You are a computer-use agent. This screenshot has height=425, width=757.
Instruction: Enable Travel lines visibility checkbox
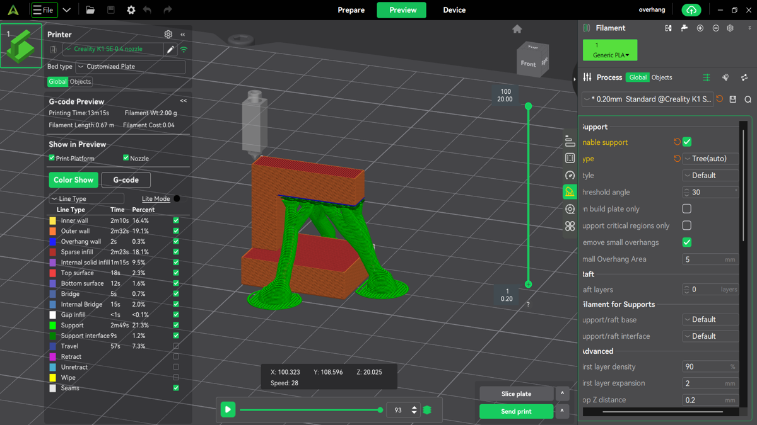[176, 346]
